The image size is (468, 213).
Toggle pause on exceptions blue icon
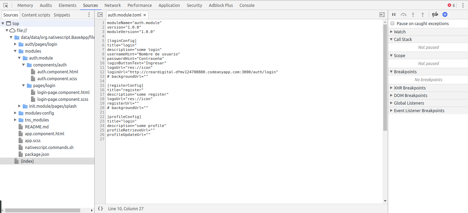click(445, 15)
